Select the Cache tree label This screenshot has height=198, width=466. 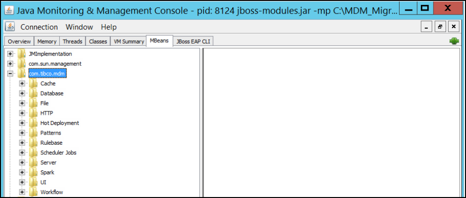tap(48, 84)
